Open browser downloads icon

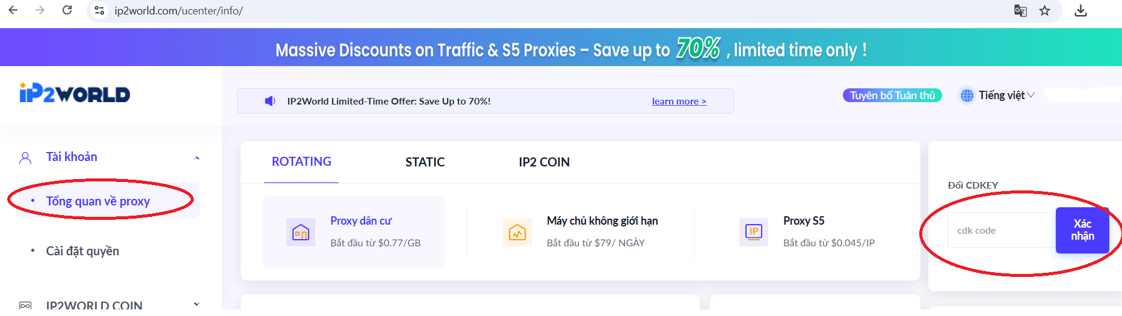(1080, 11)
